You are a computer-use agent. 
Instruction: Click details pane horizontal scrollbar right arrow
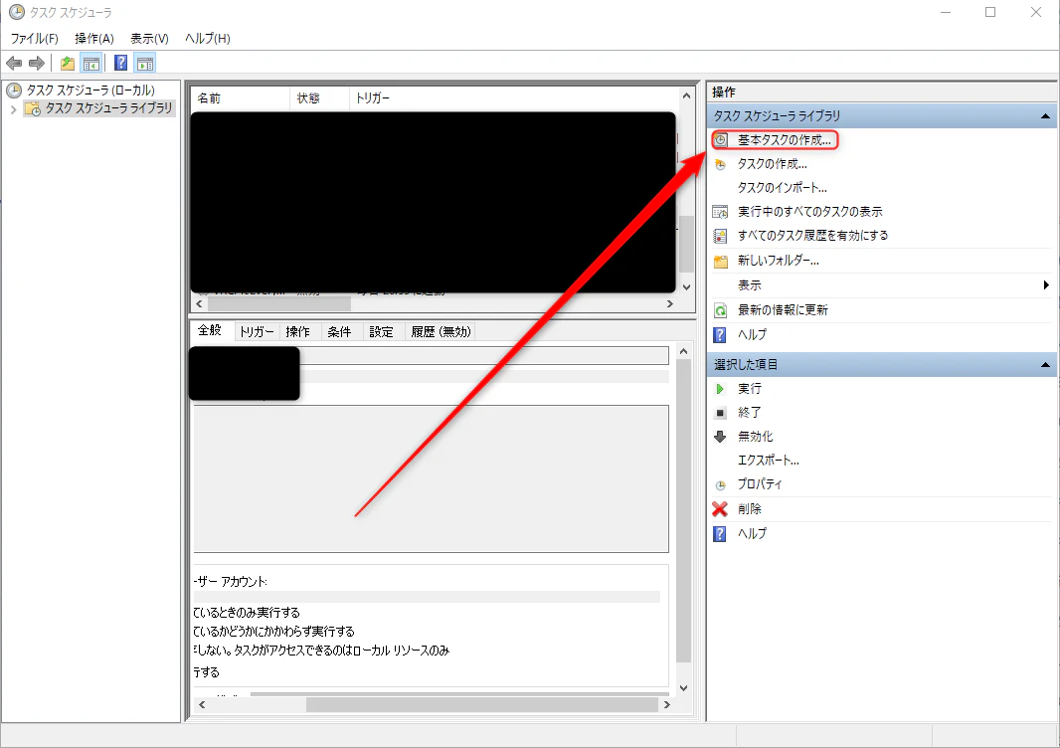(666, 704)
